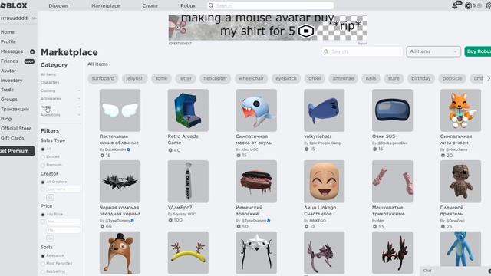491x276 pixels.
Task: Open the Linkego happy face thumbnail
Action: click(324, 182)
